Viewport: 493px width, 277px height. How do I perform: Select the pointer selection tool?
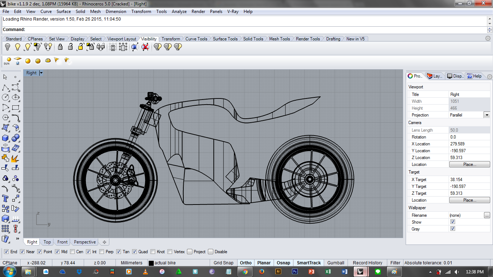(5, 77)
